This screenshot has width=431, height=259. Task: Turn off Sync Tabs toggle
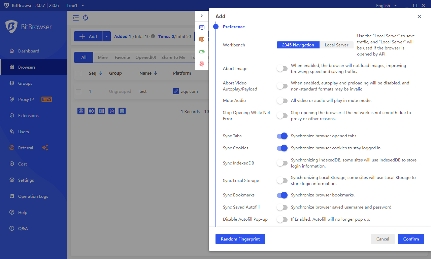click(x=282, y=136)
